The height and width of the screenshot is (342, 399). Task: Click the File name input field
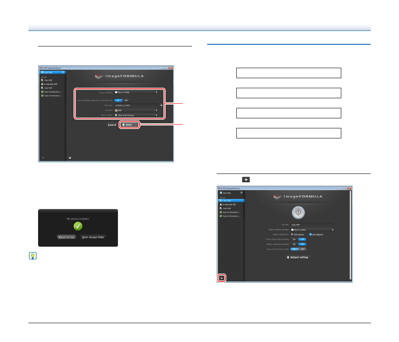[136, 105]
